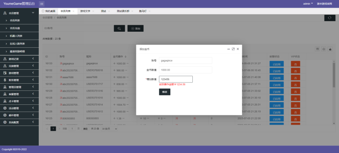Go to previous page arrow in pagination
The width and height of the screenshot is (339, 153).
click(x=47, y=128)
